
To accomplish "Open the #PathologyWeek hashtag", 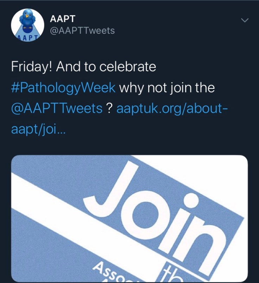I will pyautogui.click(x=63, y=87).
